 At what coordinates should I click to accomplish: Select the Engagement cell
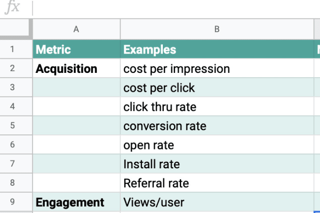click(x=77, y=202)
